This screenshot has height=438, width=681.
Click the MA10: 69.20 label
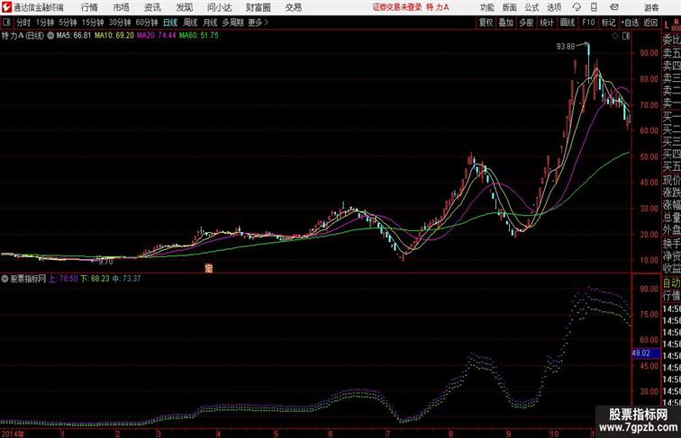(x=114, y=36)
